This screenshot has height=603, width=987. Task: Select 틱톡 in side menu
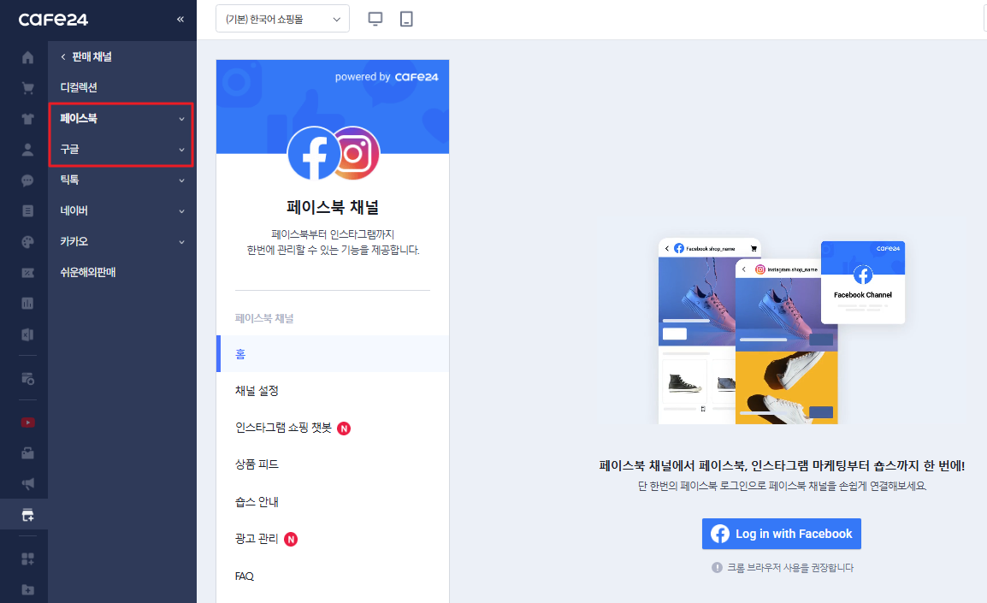click(69, 180)
